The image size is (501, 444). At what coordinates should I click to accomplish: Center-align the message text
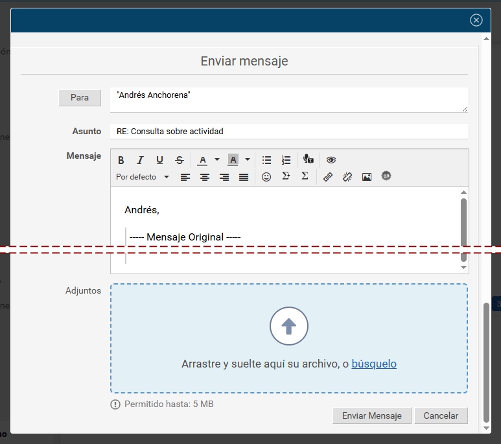coord(205,177)
